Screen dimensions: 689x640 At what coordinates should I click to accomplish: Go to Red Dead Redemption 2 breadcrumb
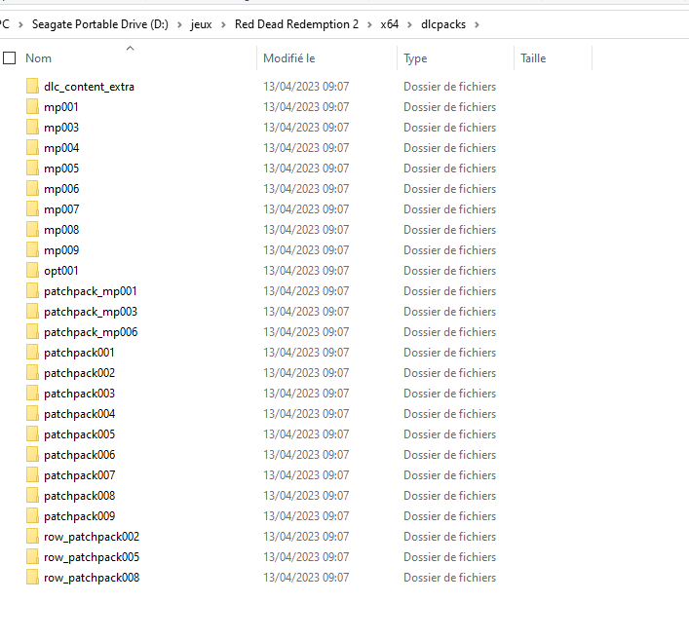(x=296, y=24)
